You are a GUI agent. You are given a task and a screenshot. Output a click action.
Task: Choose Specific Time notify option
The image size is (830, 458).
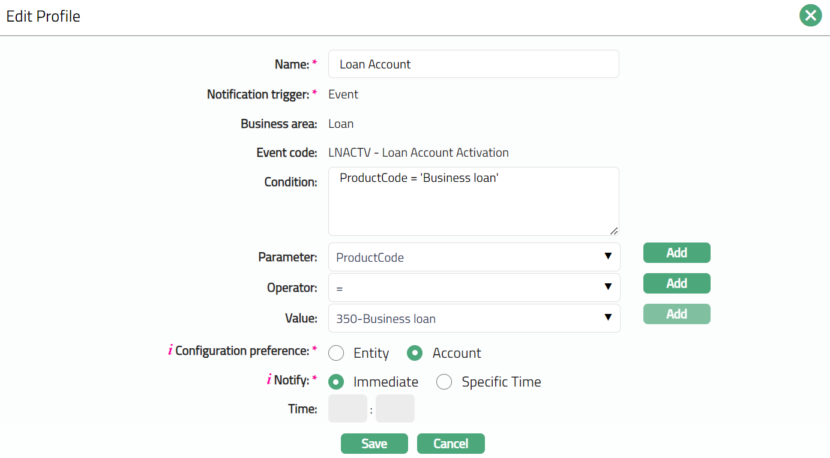pyautogui.click(x=444, y=382)
